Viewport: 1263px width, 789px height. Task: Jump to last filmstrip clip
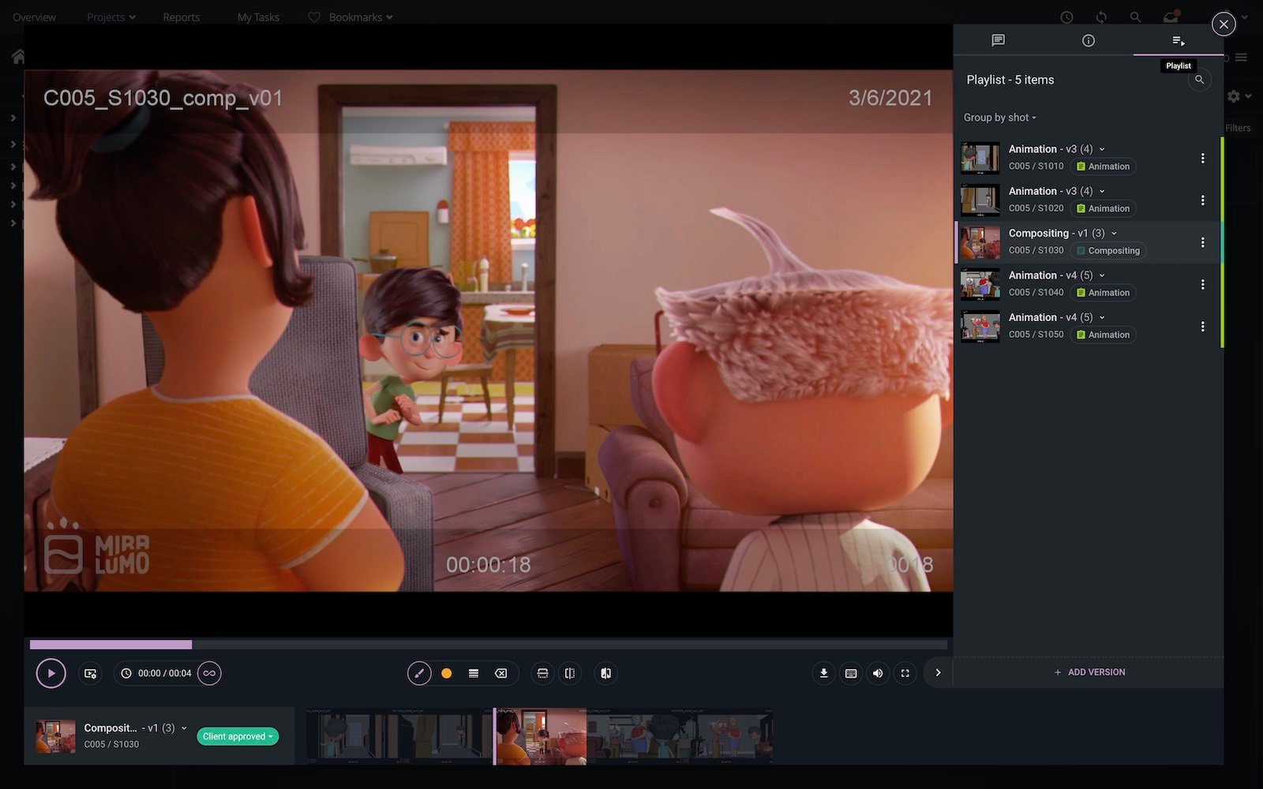pos(726,737)
